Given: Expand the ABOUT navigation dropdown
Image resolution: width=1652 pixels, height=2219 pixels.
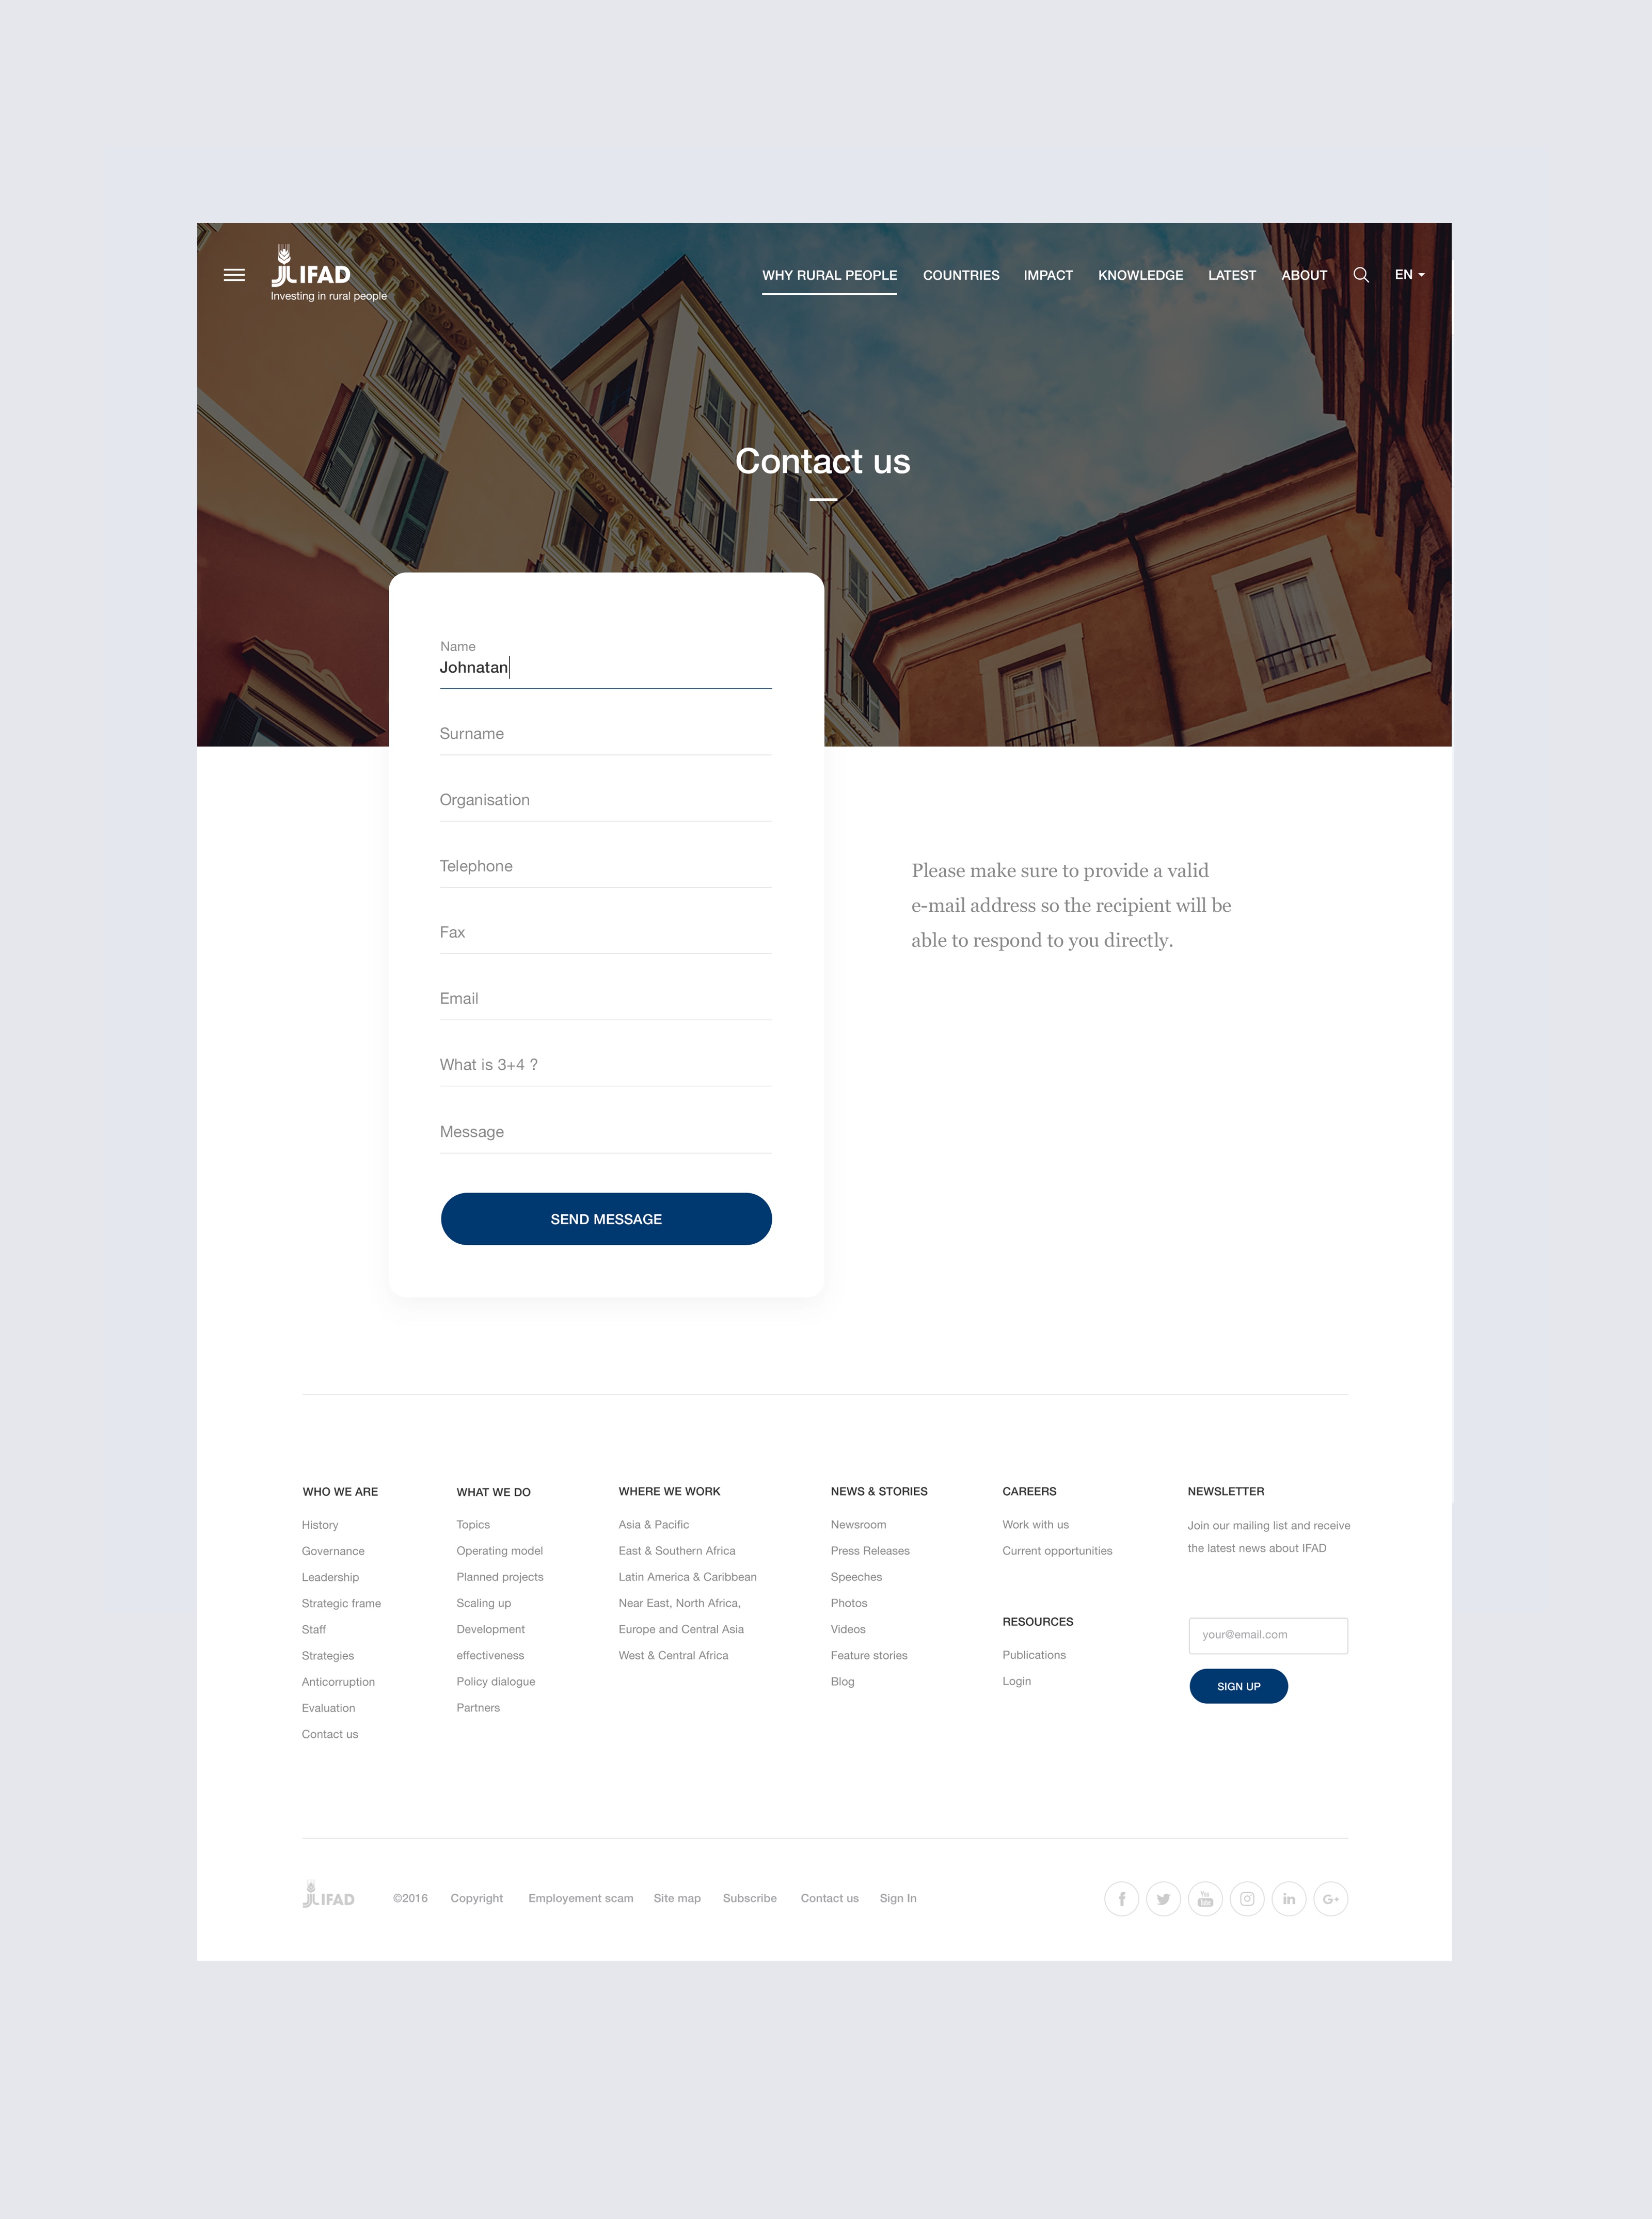Looking at the screenshot, I should 1305,274.
